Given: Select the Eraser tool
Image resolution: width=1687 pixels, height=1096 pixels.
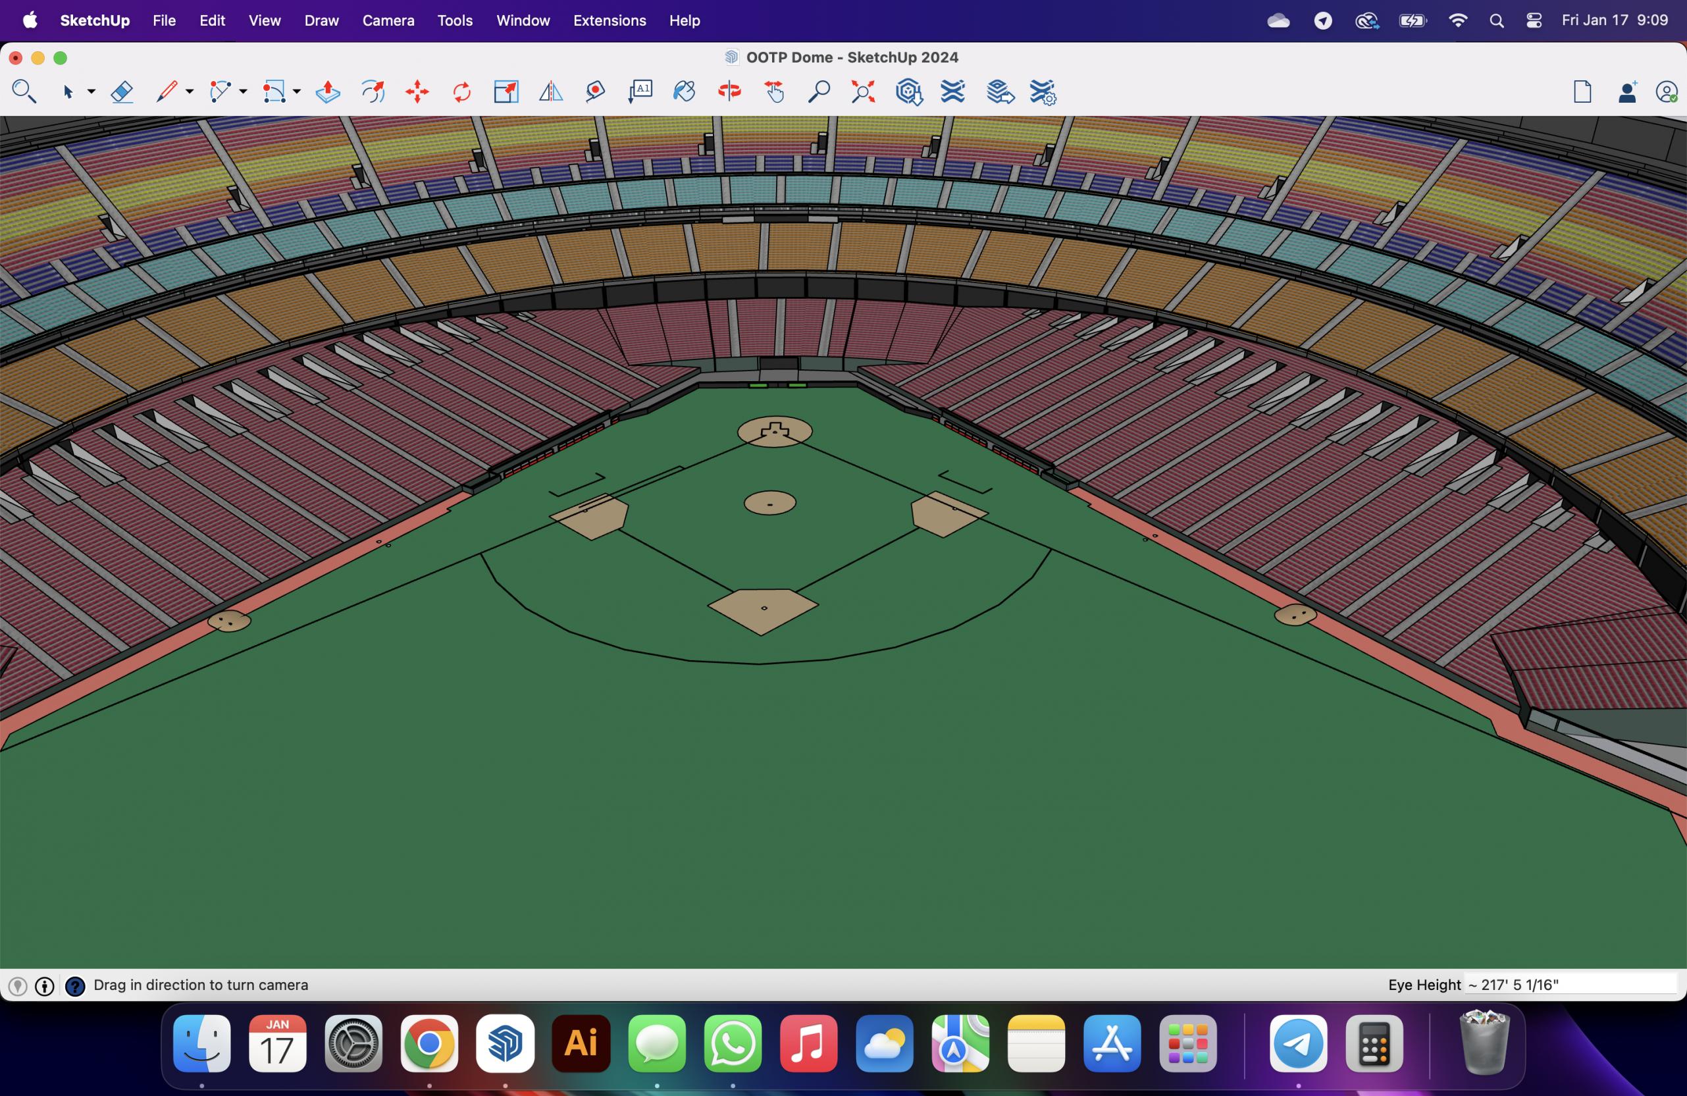Looking at the screenshot, I should [x=122, y=92].
